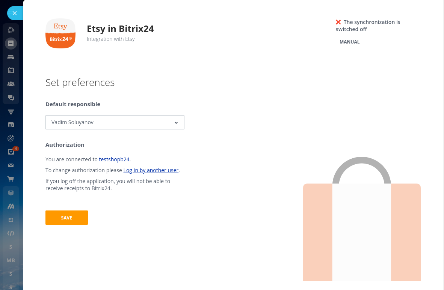
Task: Click the SAVE button
Action: pos(66,218)
